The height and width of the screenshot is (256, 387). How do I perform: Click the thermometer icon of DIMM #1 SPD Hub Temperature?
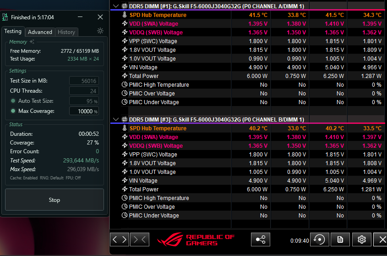pyautogui.click(x=125, y=15)
